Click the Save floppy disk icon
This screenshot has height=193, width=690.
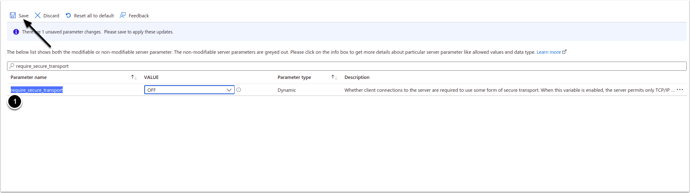(13, 16)
